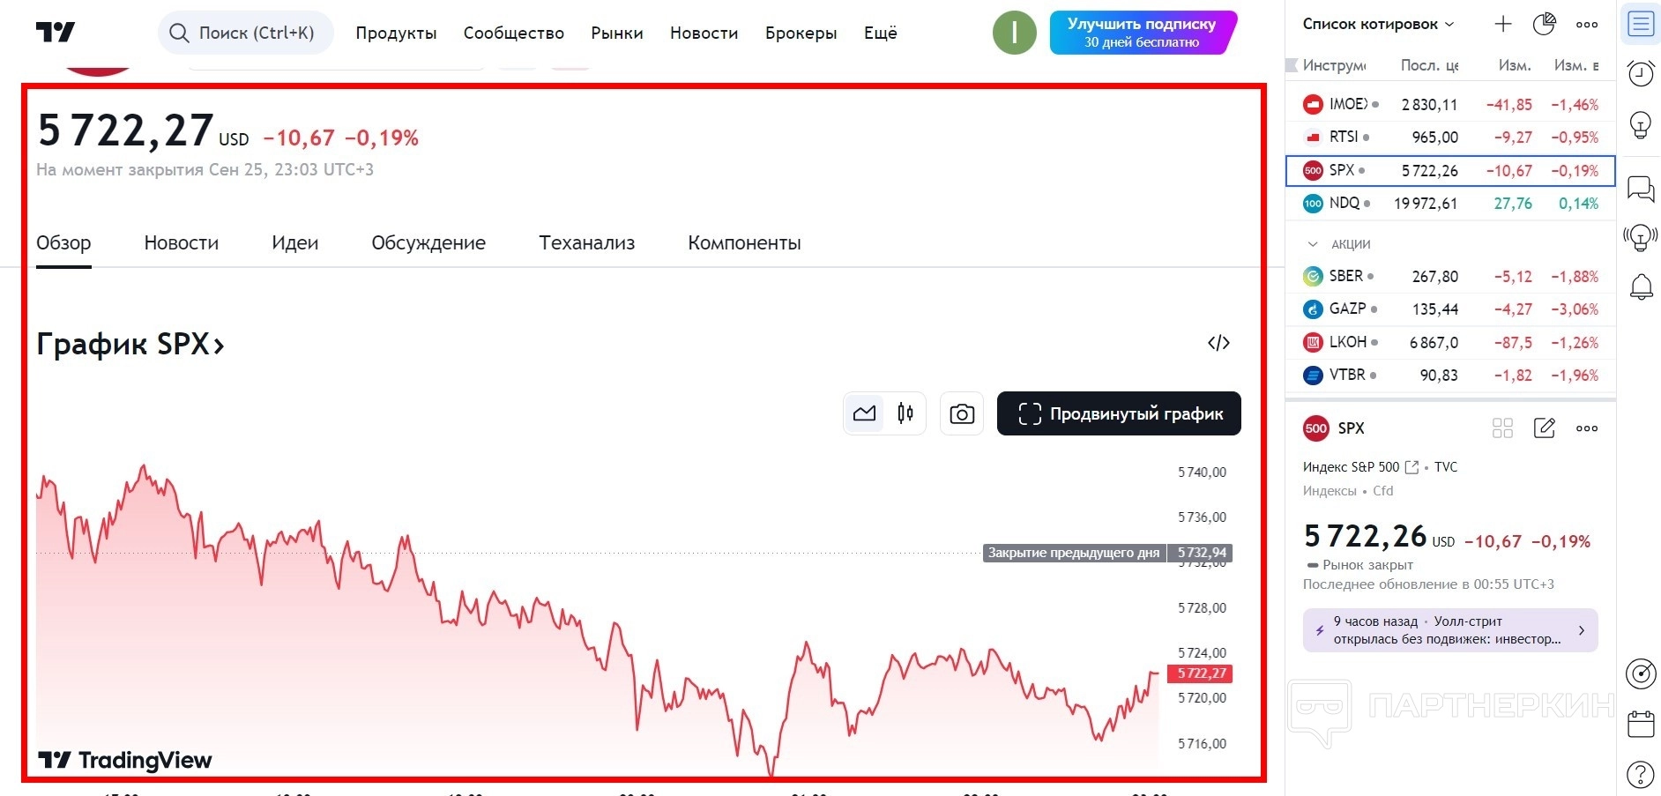Select the GAZP row in the watchlist
Viewport: 1661px width, 796px height.
[x=1450, y=309]
